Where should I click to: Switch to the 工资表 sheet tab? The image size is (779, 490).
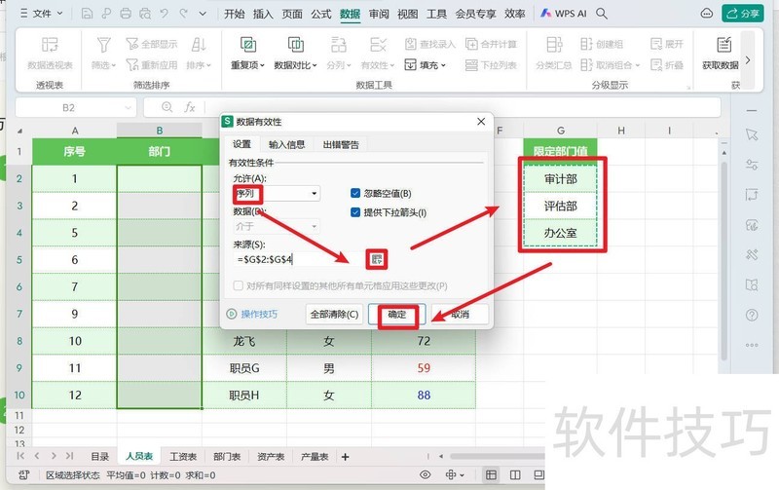[183, 456]
